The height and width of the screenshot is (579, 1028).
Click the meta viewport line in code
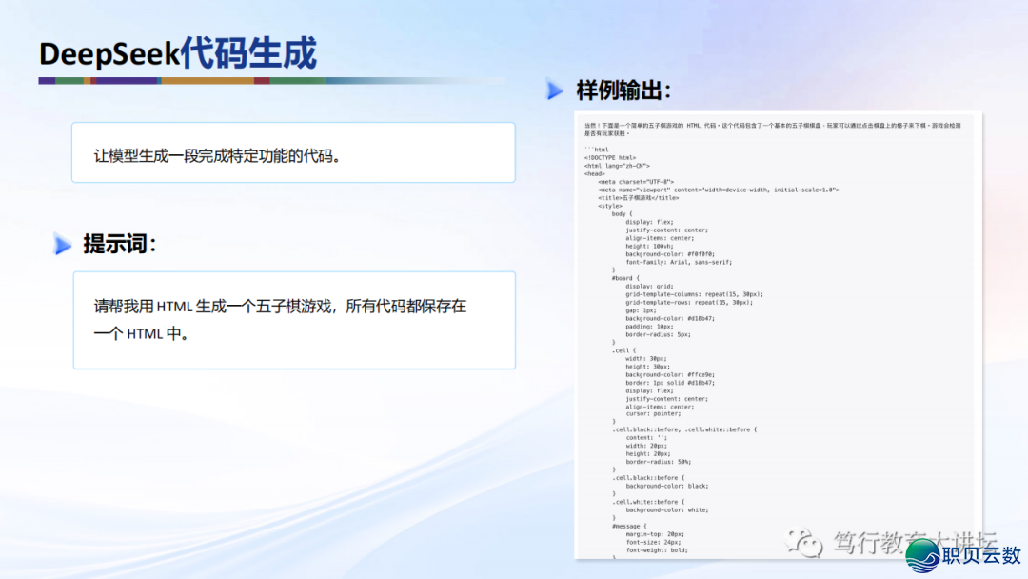tap(719, 190)
